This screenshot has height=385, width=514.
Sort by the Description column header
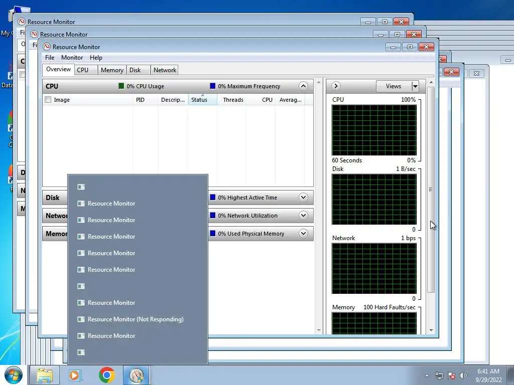(173, 100)
